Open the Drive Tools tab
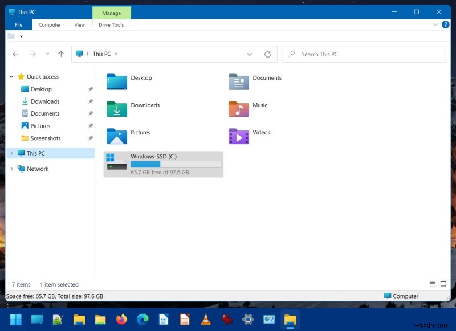 111,24
